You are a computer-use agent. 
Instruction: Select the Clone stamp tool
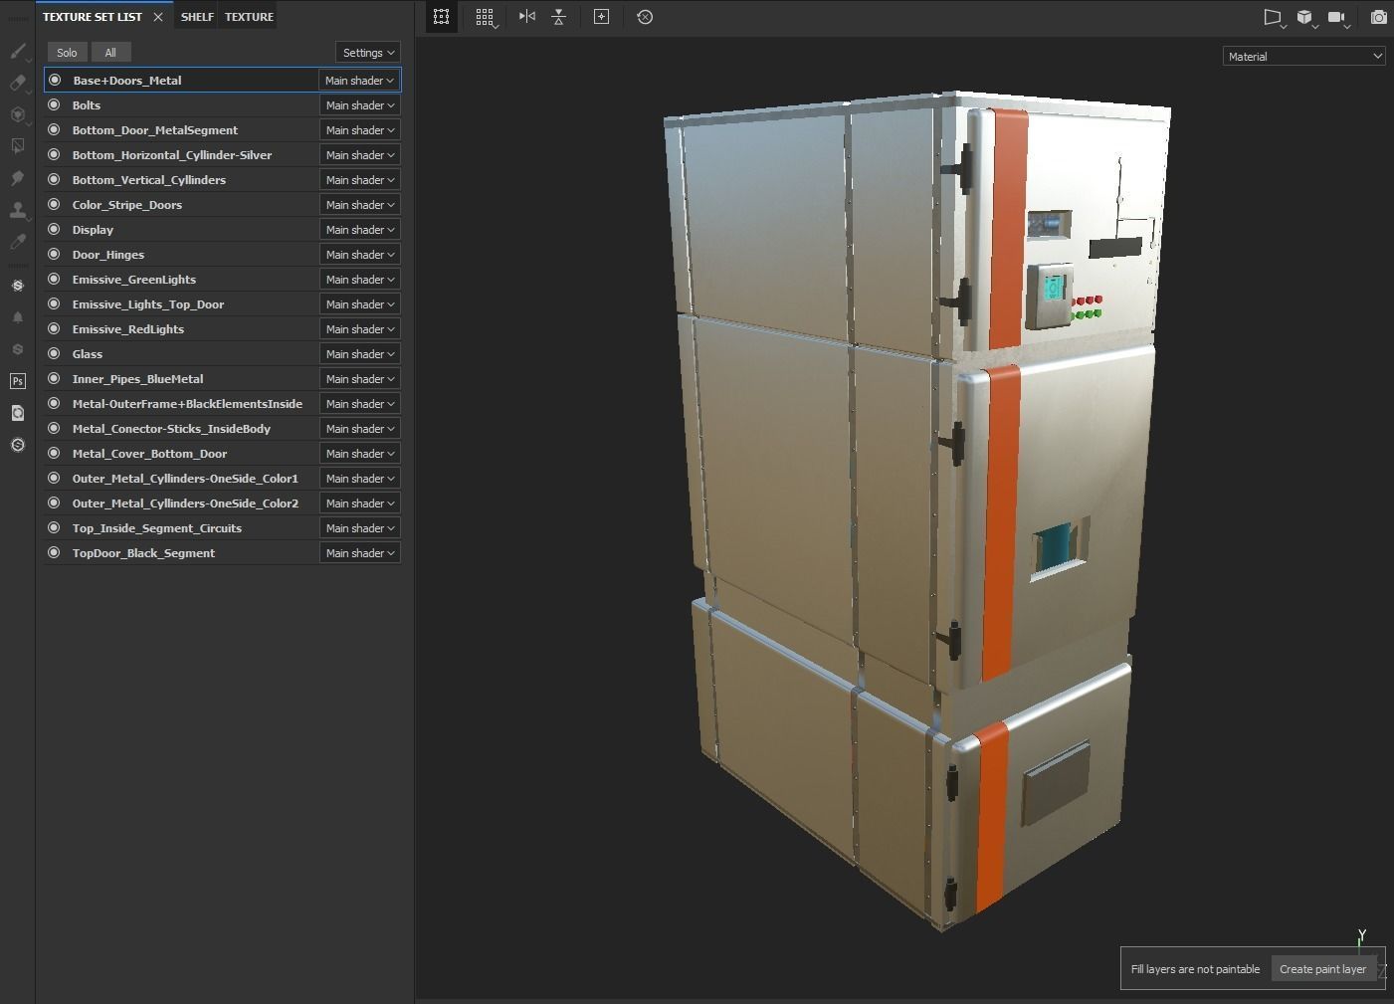pyautogui.click(x=18, y=210)
